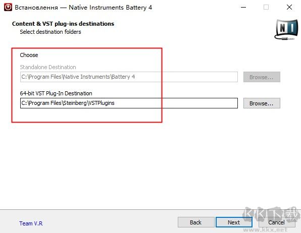Return with the Back button
The height and width of the screenshot is (233, 301).
(196, 222)
